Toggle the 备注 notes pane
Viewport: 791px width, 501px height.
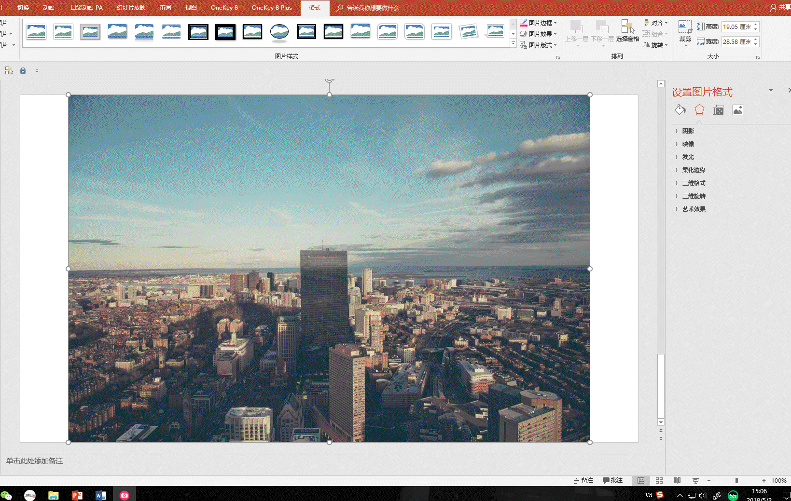[x=583, y=481]
